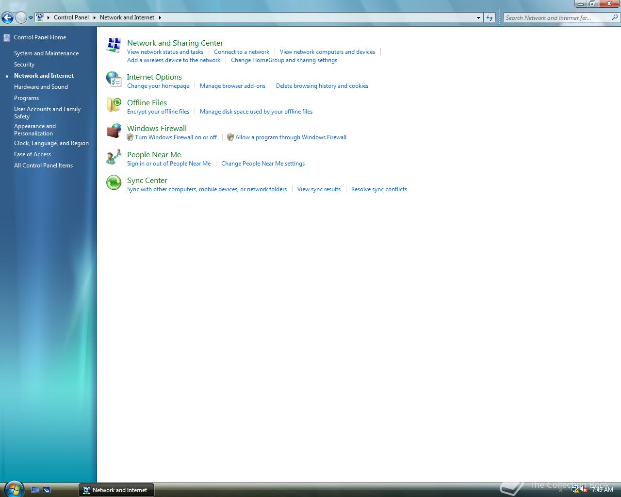Open User Accounts and Family Safety
621x497 pixels.
click(47, 113)
